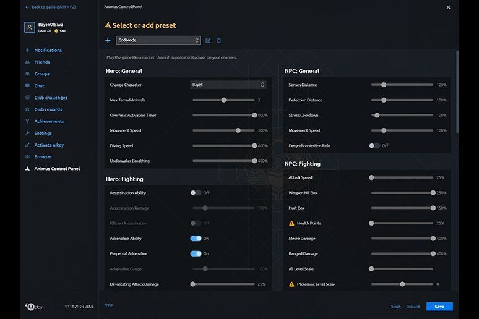The height and width of the screenshot is (319, 479).
Task: Click the panel vertical scrollbar
Action: [x=457, y=91]
